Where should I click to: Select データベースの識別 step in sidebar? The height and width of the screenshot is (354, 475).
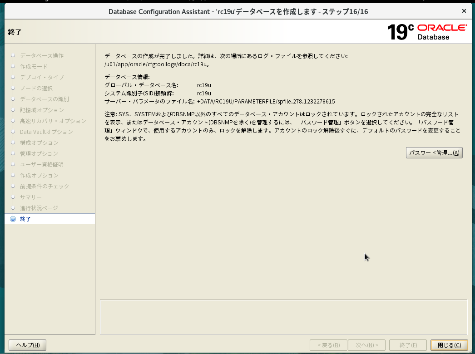coord(45,99)
